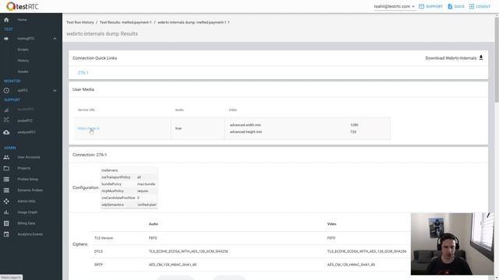Click the 'Connection: 276-1' heading
Screen dimensions: 499x280
[x=90, y=155]
